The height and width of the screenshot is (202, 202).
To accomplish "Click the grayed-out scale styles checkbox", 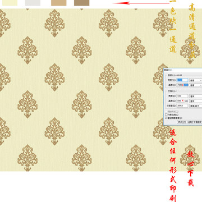I will coord(166,111).
